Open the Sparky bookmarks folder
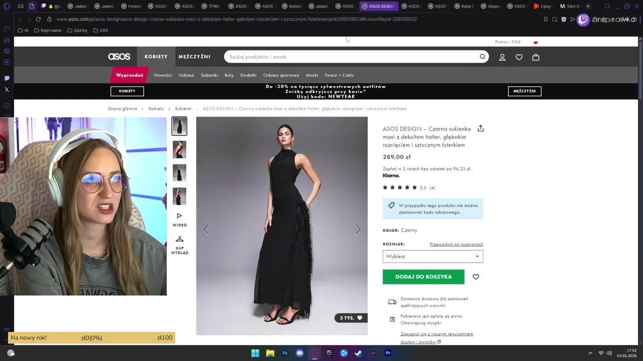Image resolution: width=643 pixels, height=361 pixels. (x=77, y=30)
